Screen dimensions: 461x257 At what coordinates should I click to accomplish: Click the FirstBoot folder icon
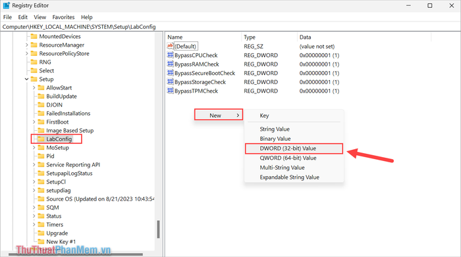coord(41,122)
